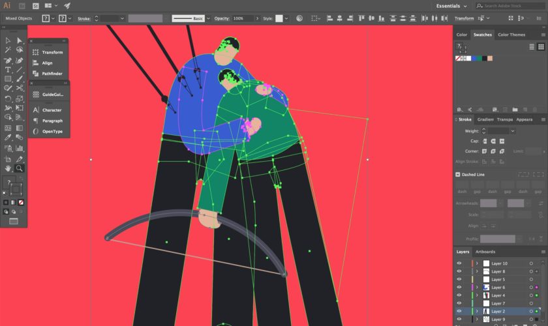Select the Zoom magnifier tool
Viewport: 548px width, 326px height.
click(x=19, y=168)
